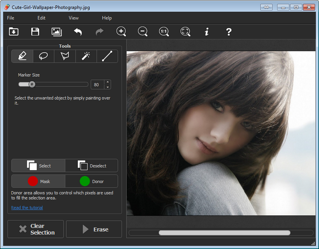Open help question mark icon
This screenshot has height=249, width=319.
pos(229,32)
